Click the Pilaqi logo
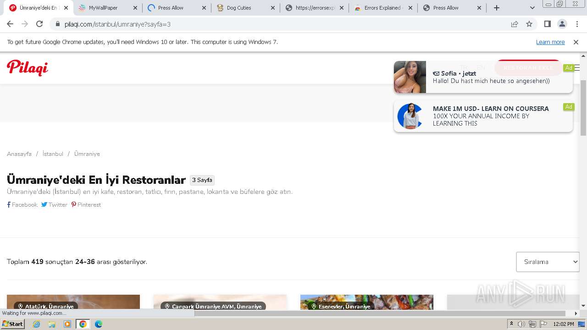This screenshot has width=587, height=330. pyautogui.click(x=28, y=68)
